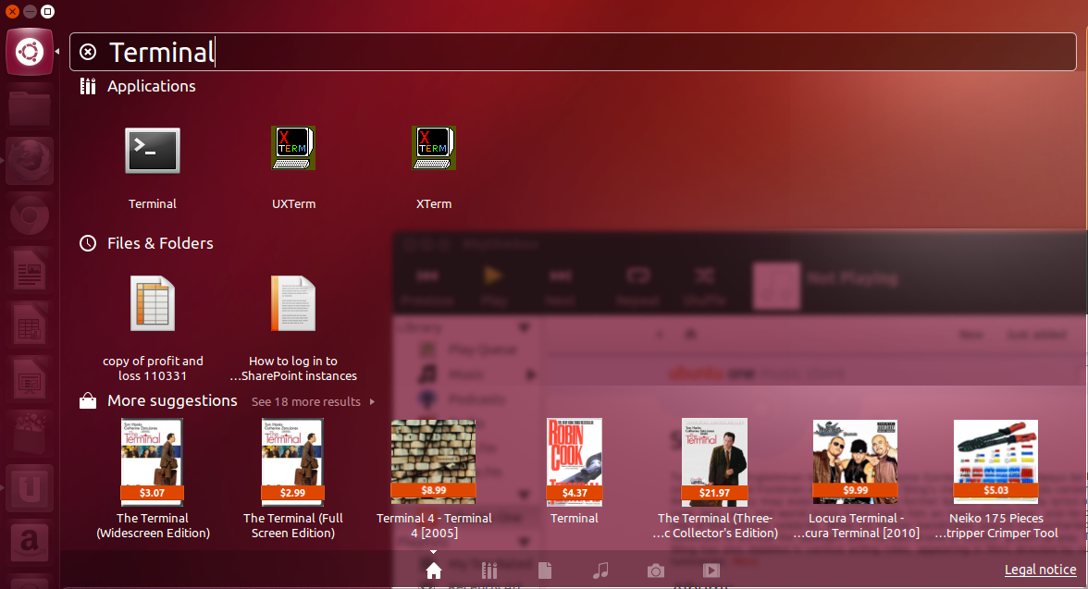Screen dimensions: 1088x589
Task: Open the UXTerm application icon
Action: (x=293, y=148)
